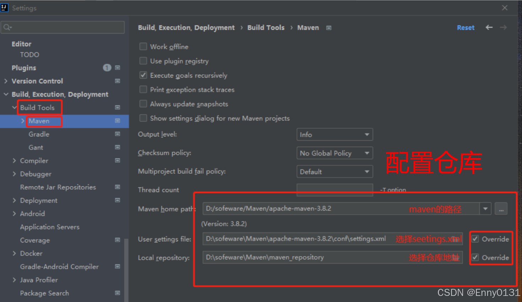Enable Always update snapshots checkbox
Screen dimensions: 522x302
(143, 104)
